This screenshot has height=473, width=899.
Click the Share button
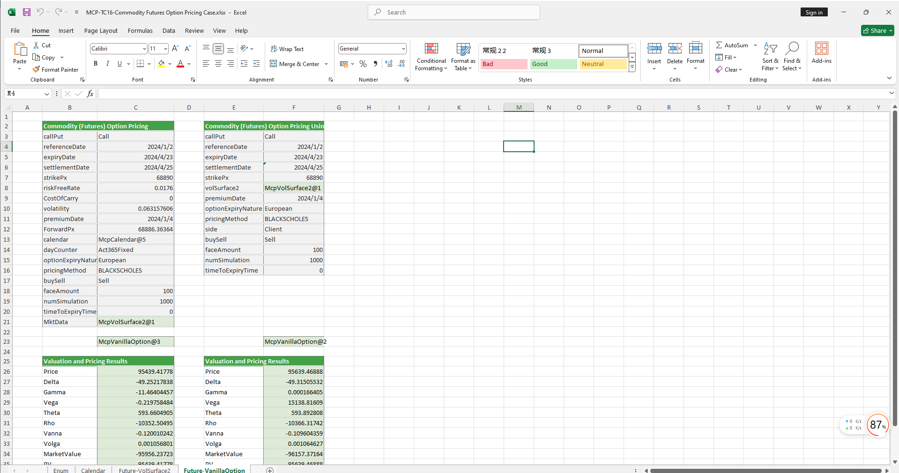(x=877, y=30)
